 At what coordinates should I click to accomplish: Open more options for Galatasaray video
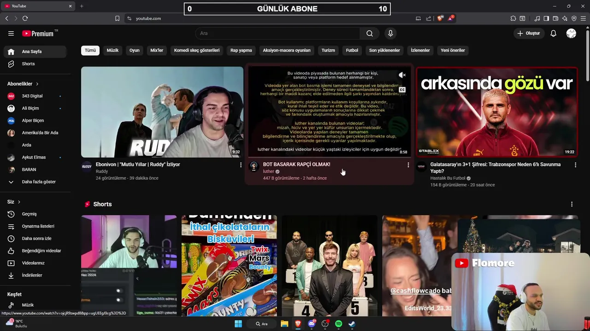coord(575,165)
